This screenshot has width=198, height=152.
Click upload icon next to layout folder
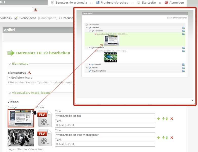pyautogui.click(x=183, y=68)
